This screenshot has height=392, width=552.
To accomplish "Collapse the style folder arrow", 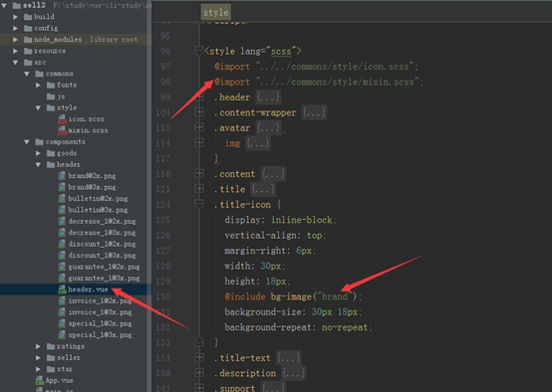I will click(38, 107).
